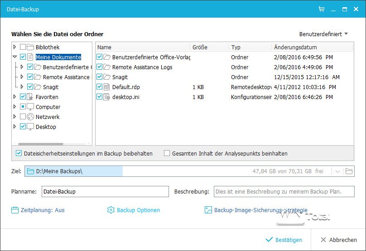Uncheck Meine Dokumente in the tree
Viewport: 366px width, 251px height.
[x=23, y=57]
